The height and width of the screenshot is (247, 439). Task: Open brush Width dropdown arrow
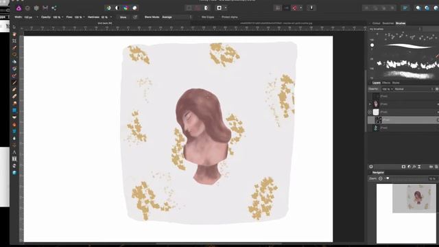click(37, 17)
